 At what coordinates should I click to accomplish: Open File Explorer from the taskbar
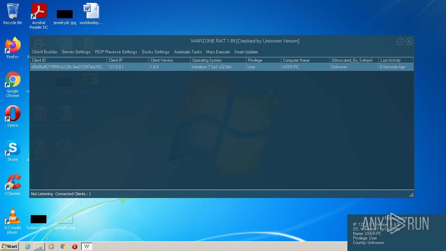coord(39,246)
